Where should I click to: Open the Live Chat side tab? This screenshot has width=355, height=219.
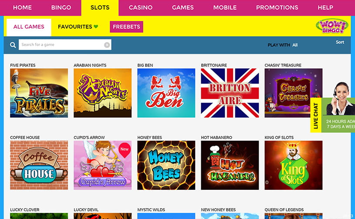(x=316, y=115)
